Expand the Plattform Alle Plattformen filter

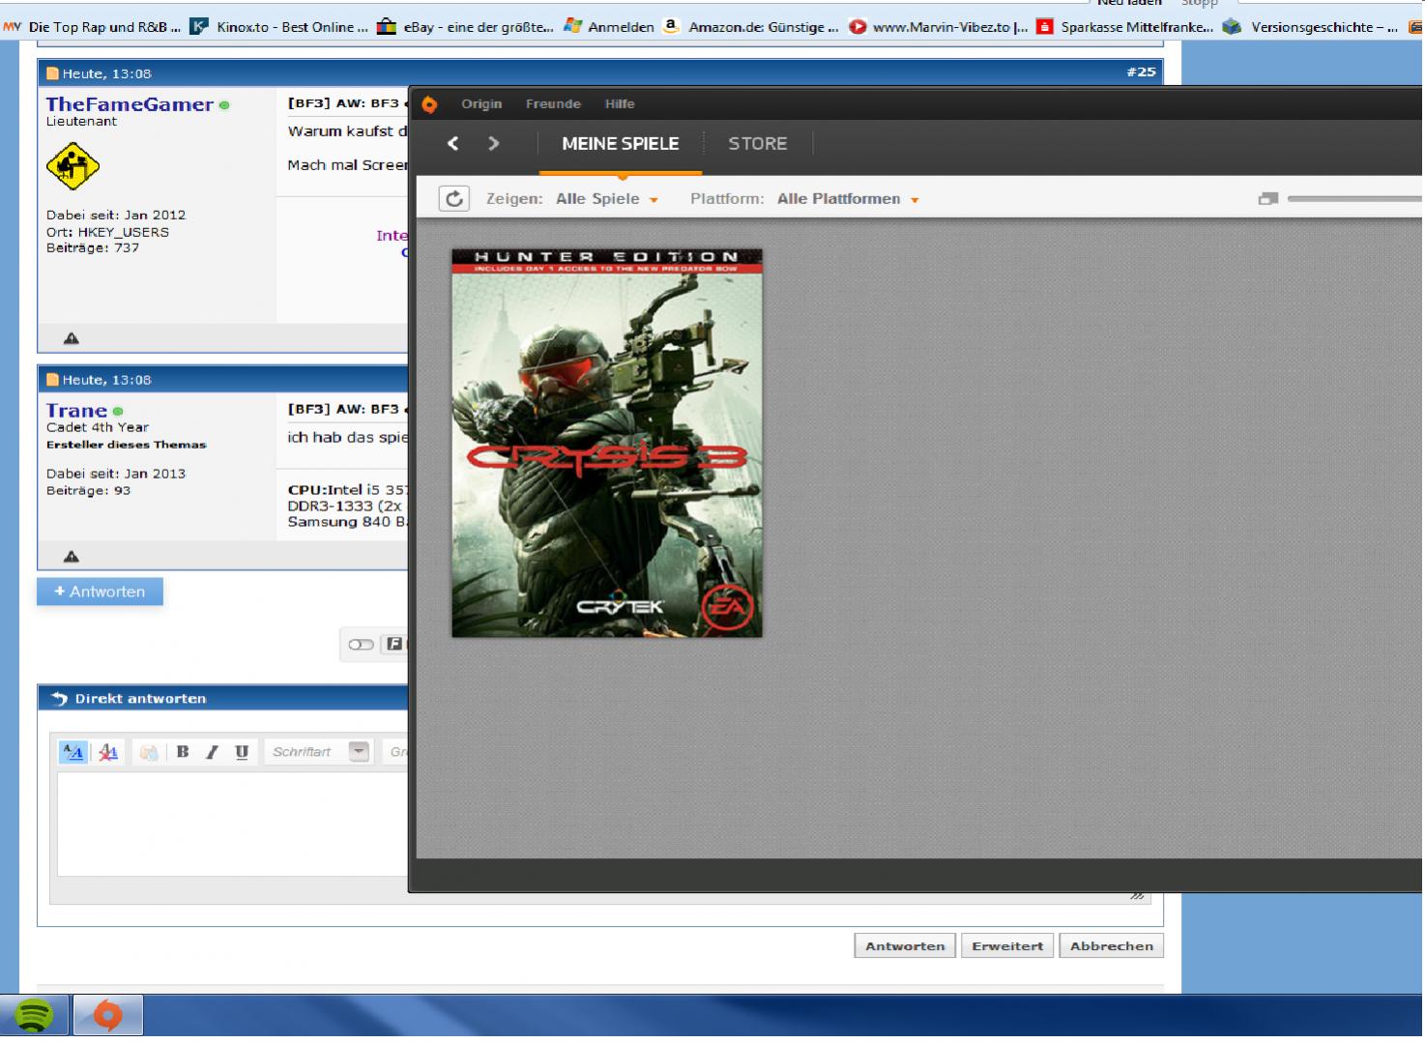(848, 198)
